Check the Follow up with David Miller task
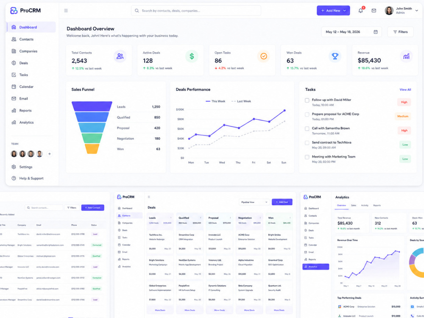424x318 pixels. (307, 100)
